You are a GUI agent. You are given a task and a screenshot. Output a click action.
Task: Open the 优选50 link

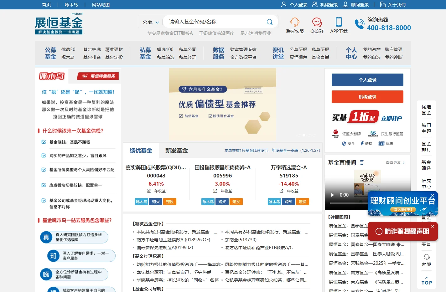coord(68,49)
